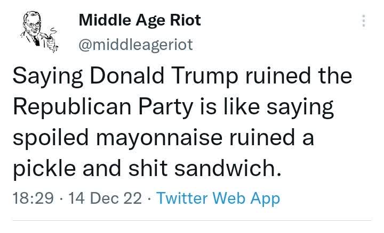Click the word sandwich ending the tweet
The image size is (384, 233).
228,168
